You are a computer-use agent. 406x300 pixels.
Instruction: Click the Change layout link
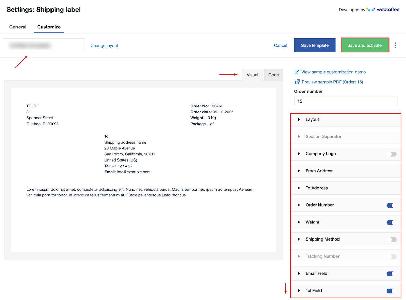pyautogui.click(x=104, y=46)
